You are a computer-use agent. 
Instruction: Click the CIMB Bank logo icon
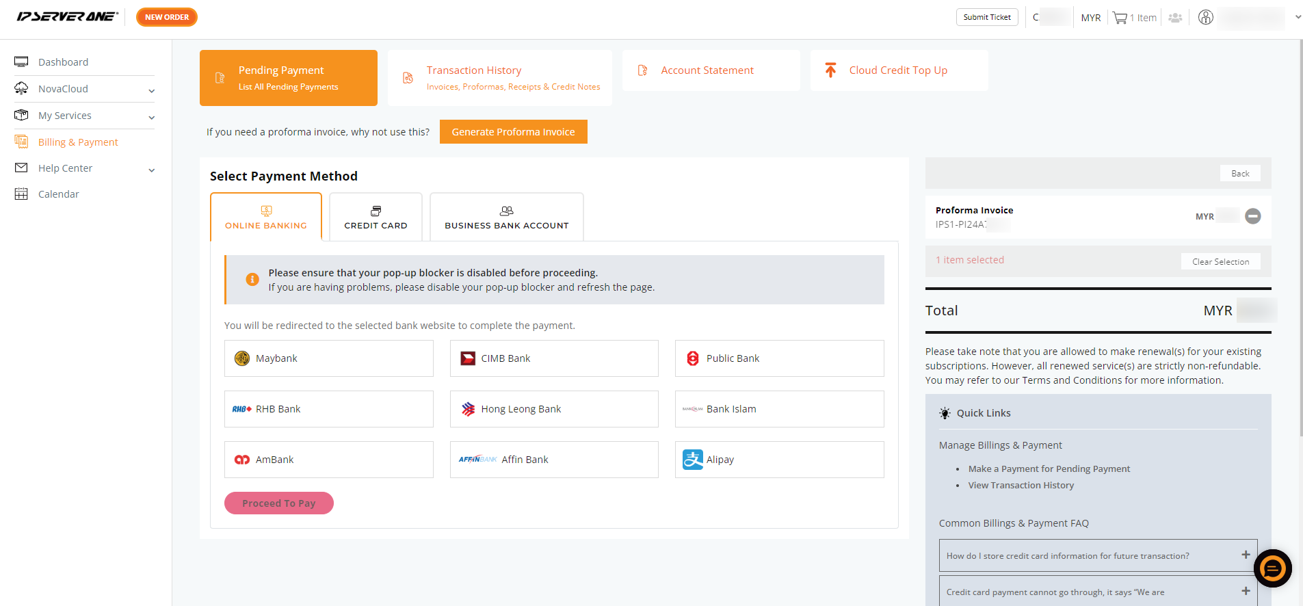[468, 358]
